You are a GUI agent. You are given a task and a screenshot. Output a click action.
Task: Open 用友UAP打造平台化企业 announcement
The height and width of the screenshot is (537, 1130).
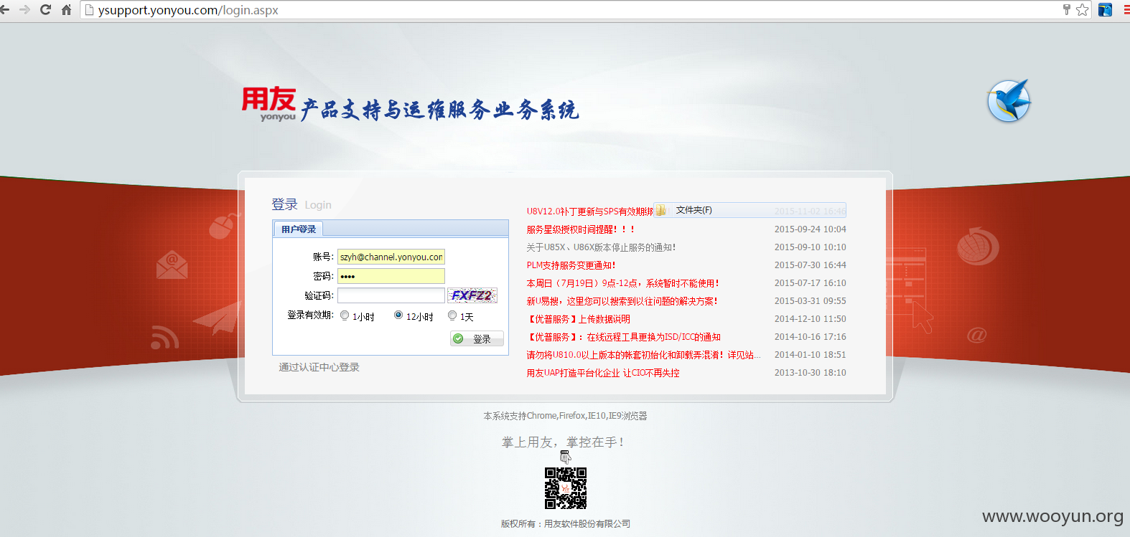603,373
